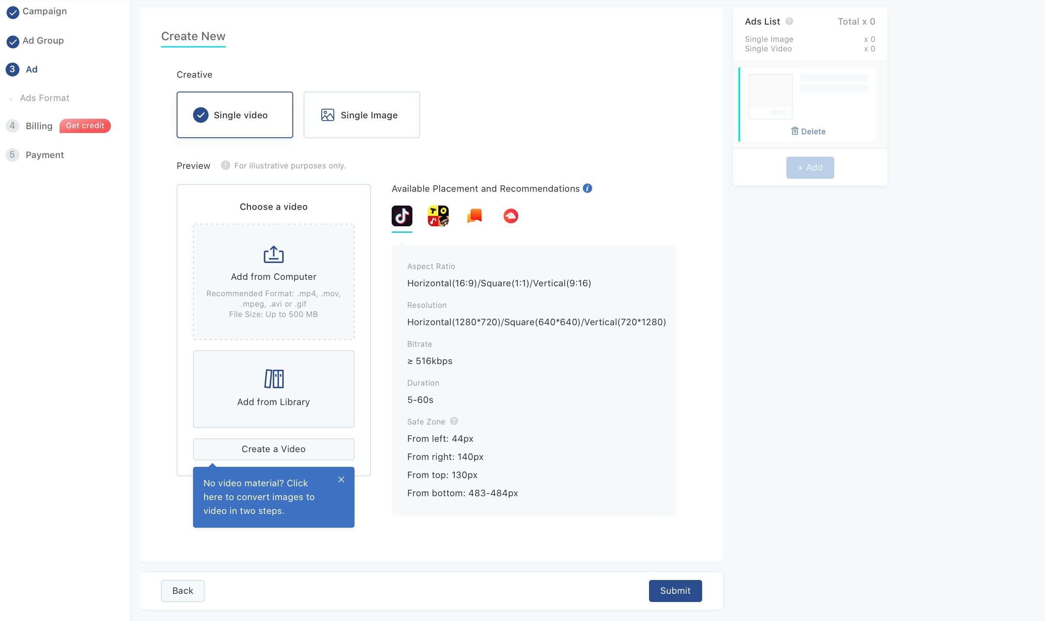Image resolution: width=1045 pixels, height=621 pixels.
Task: Select the TikTok placement icon
Action: (402, 216)
